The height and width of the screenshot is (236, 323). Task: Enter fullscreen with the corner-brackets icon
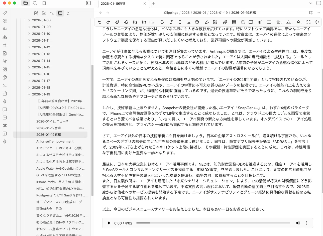(308, 22)
